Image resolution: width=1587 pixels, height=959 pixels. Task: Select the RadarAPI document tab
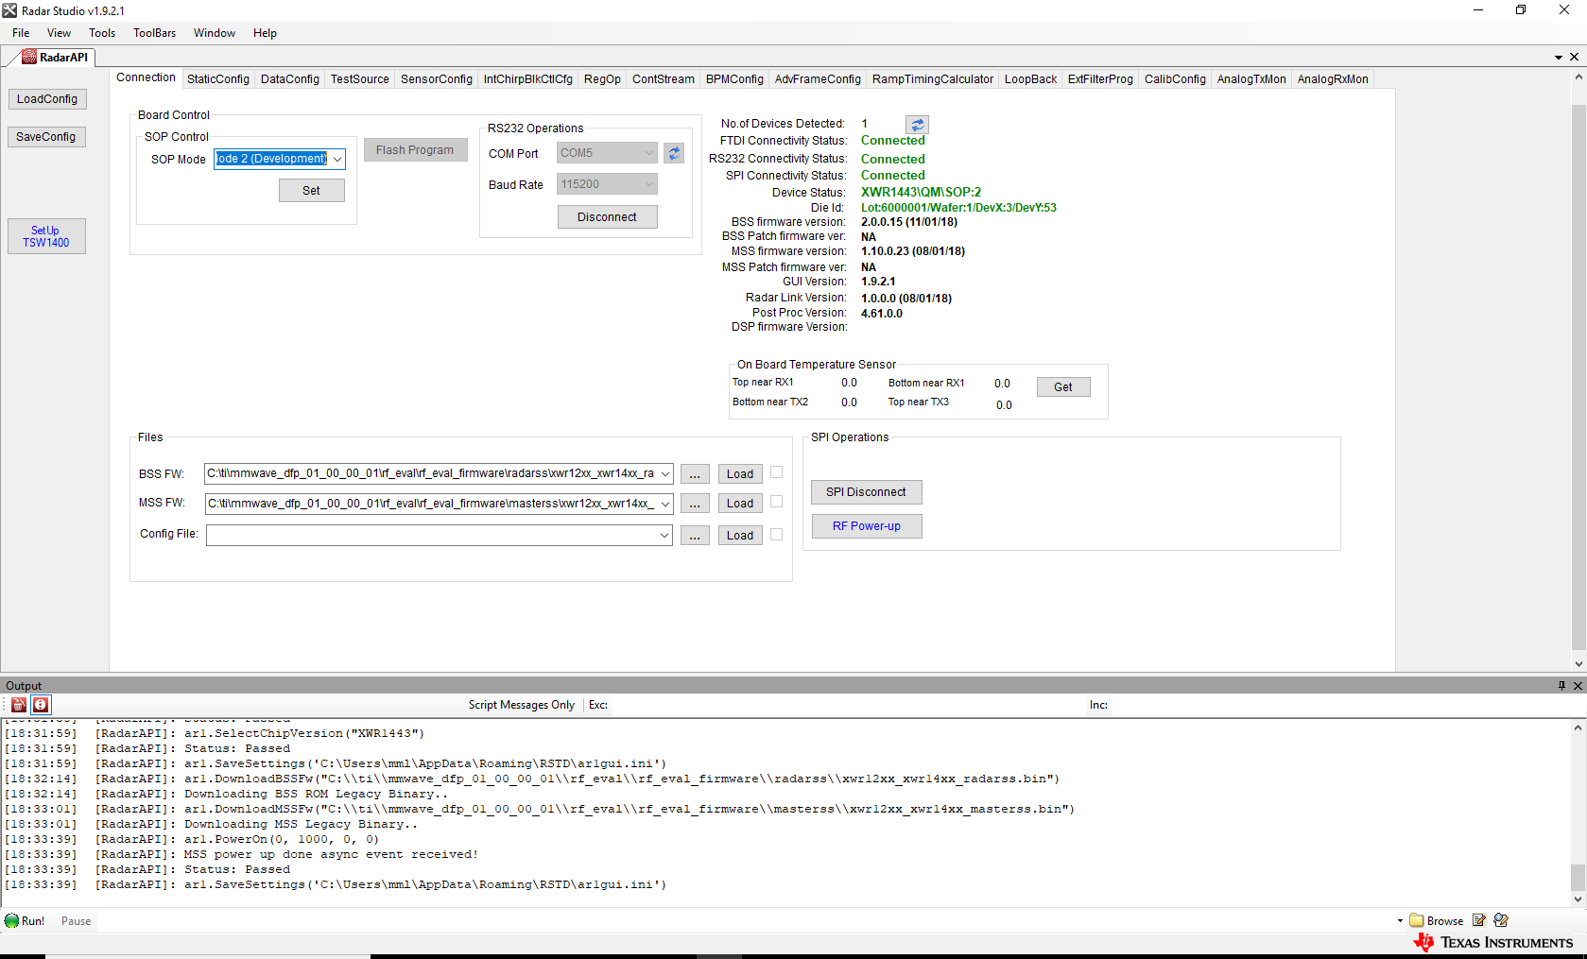point(55,58)
